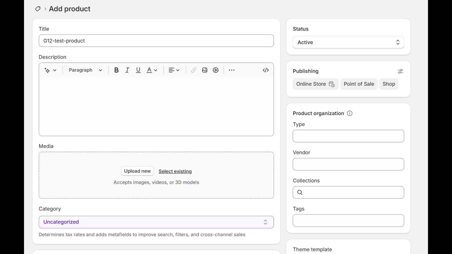Viewport: 452px width, 254px height.
Task: Open the Status dropdown showing Active
Action: click(348, 42)
